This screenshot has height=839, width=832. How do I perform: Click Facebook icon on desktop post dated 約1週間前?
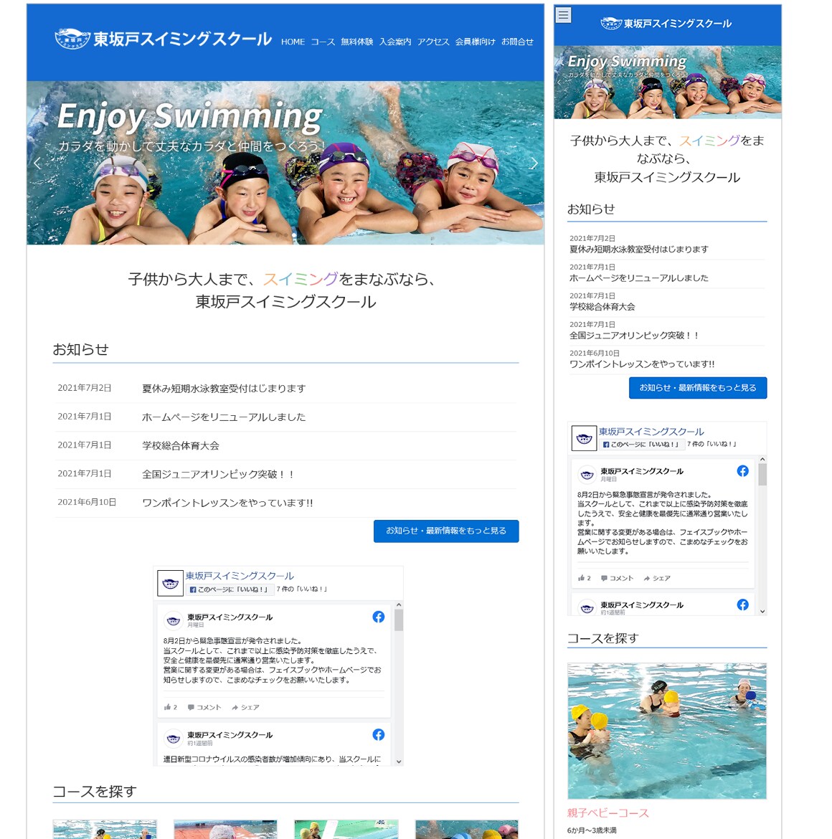tap(378, 734)
